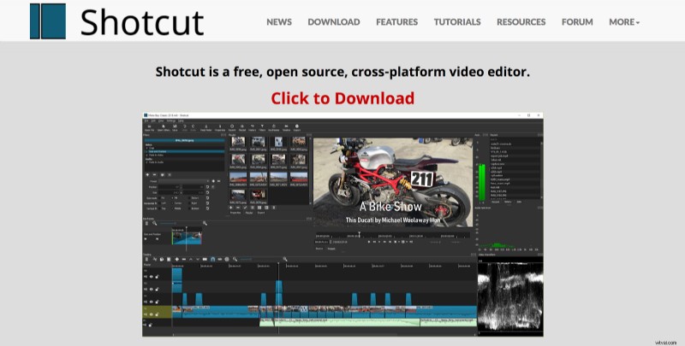Screen dimensions: 685x346
Task: Click the video waveform scope display
Action: point(510,298)
